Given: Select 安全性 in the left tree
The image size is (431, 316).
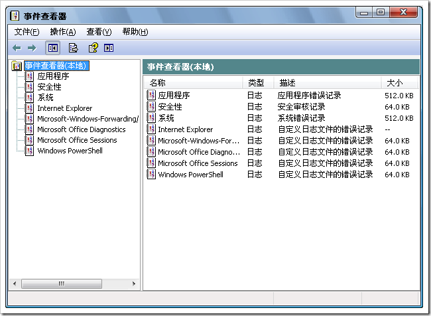Looking at the screenshot, I should 49,87.
